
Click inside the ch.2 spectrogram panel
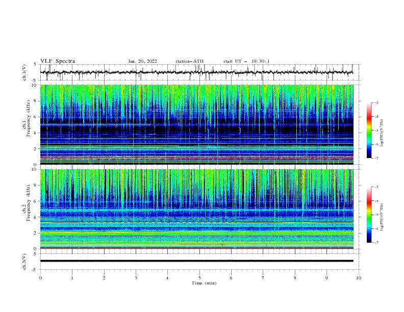(x=196, y=209)
